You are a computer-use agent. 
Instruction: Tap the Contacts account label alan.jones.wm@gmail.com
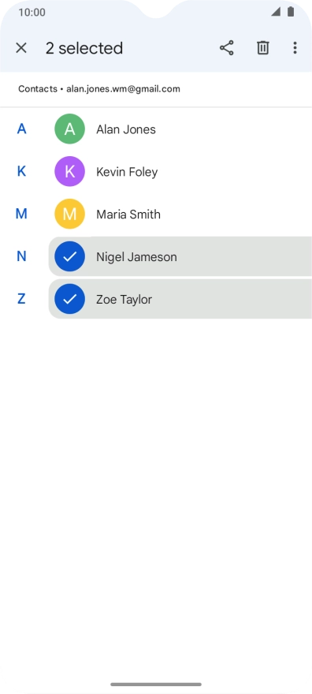[99, 89]
